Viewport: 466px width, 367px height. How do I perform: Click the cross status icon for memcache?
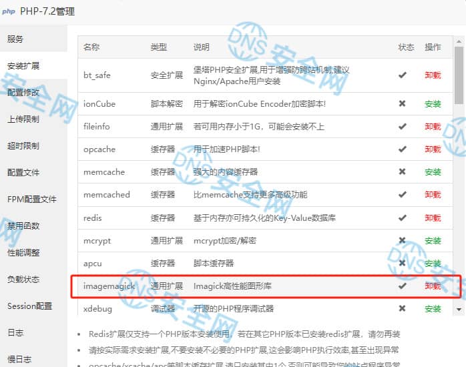pyautogui.click(x=402, y=171)
